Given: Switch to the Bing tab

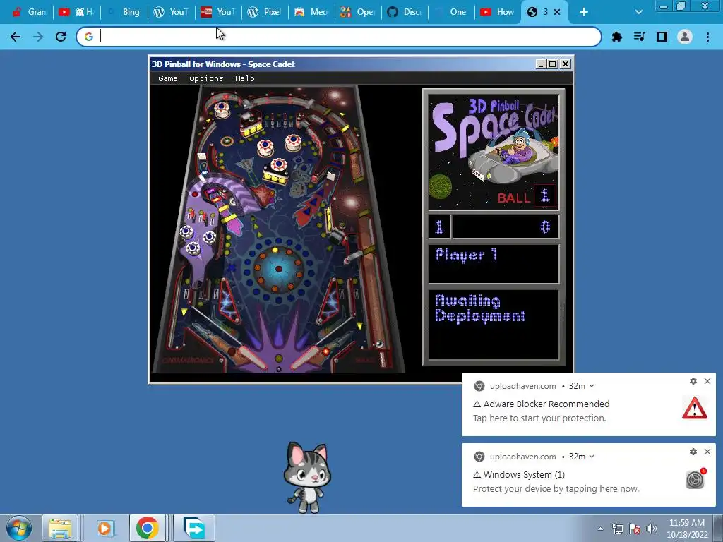Looking at the screenshot, I should pyautogui.click(x=124, y=12).
